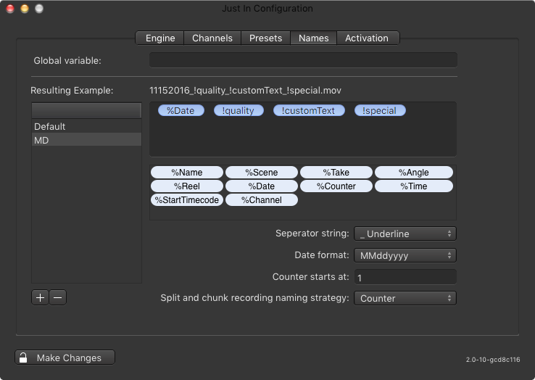Image resolution: width=535 pixels, height=380 pixels.
Task: Click the %Take available token
Action: coord(336,173)
